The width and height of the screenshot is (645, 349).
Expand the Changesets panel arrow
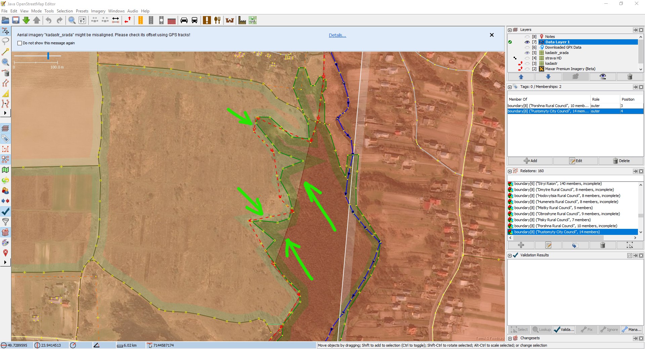point(510,338)
